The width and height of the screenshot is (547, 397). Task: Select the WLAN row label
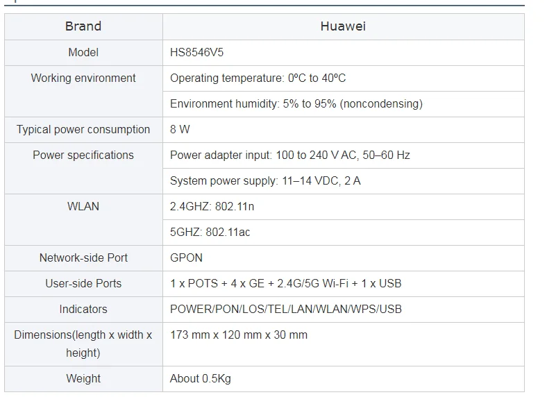pos(83,206)
